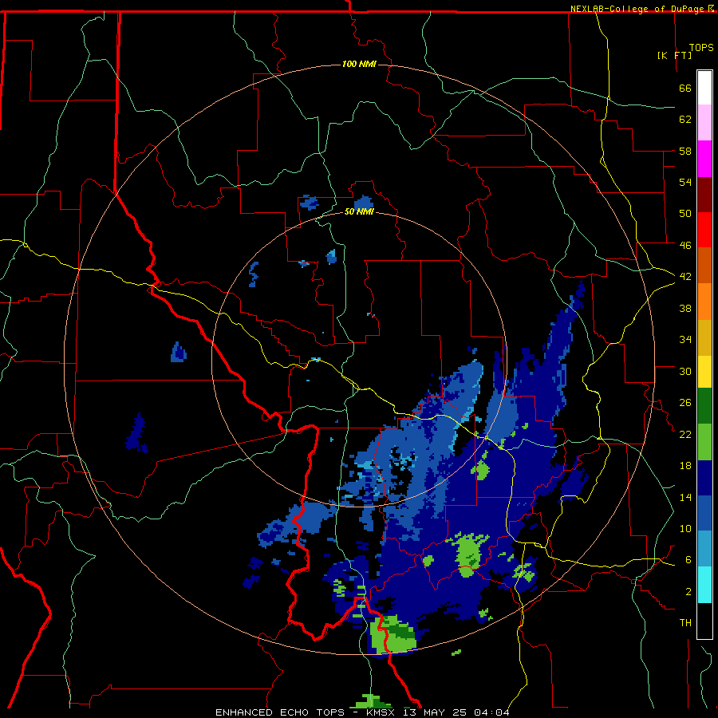
Task: Select the 100 NMI range ring label
Action: pyautogui.click(x=359, y=64)
